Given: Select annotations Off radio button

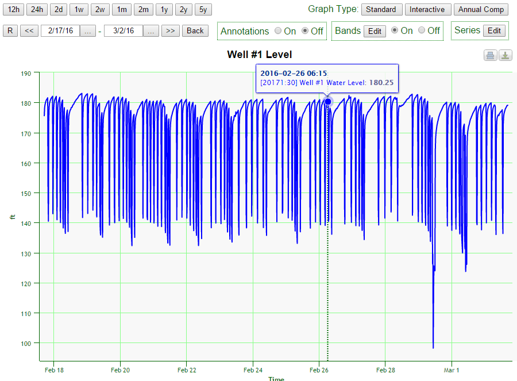Looking at the screenshot, I should (305, 30).
